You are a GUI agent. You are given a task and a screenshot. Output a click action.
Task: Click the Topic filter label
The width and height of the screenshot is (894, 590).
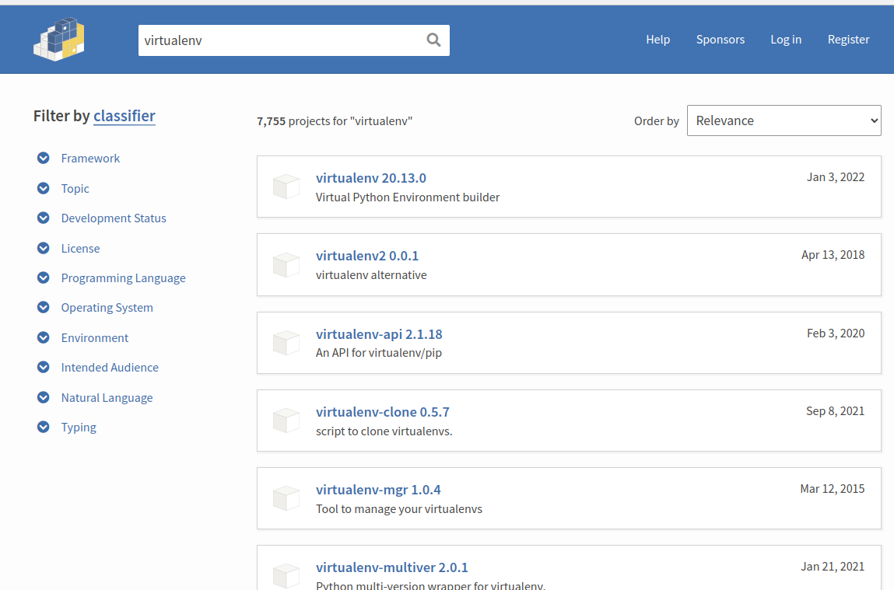[x=75, y=188]
